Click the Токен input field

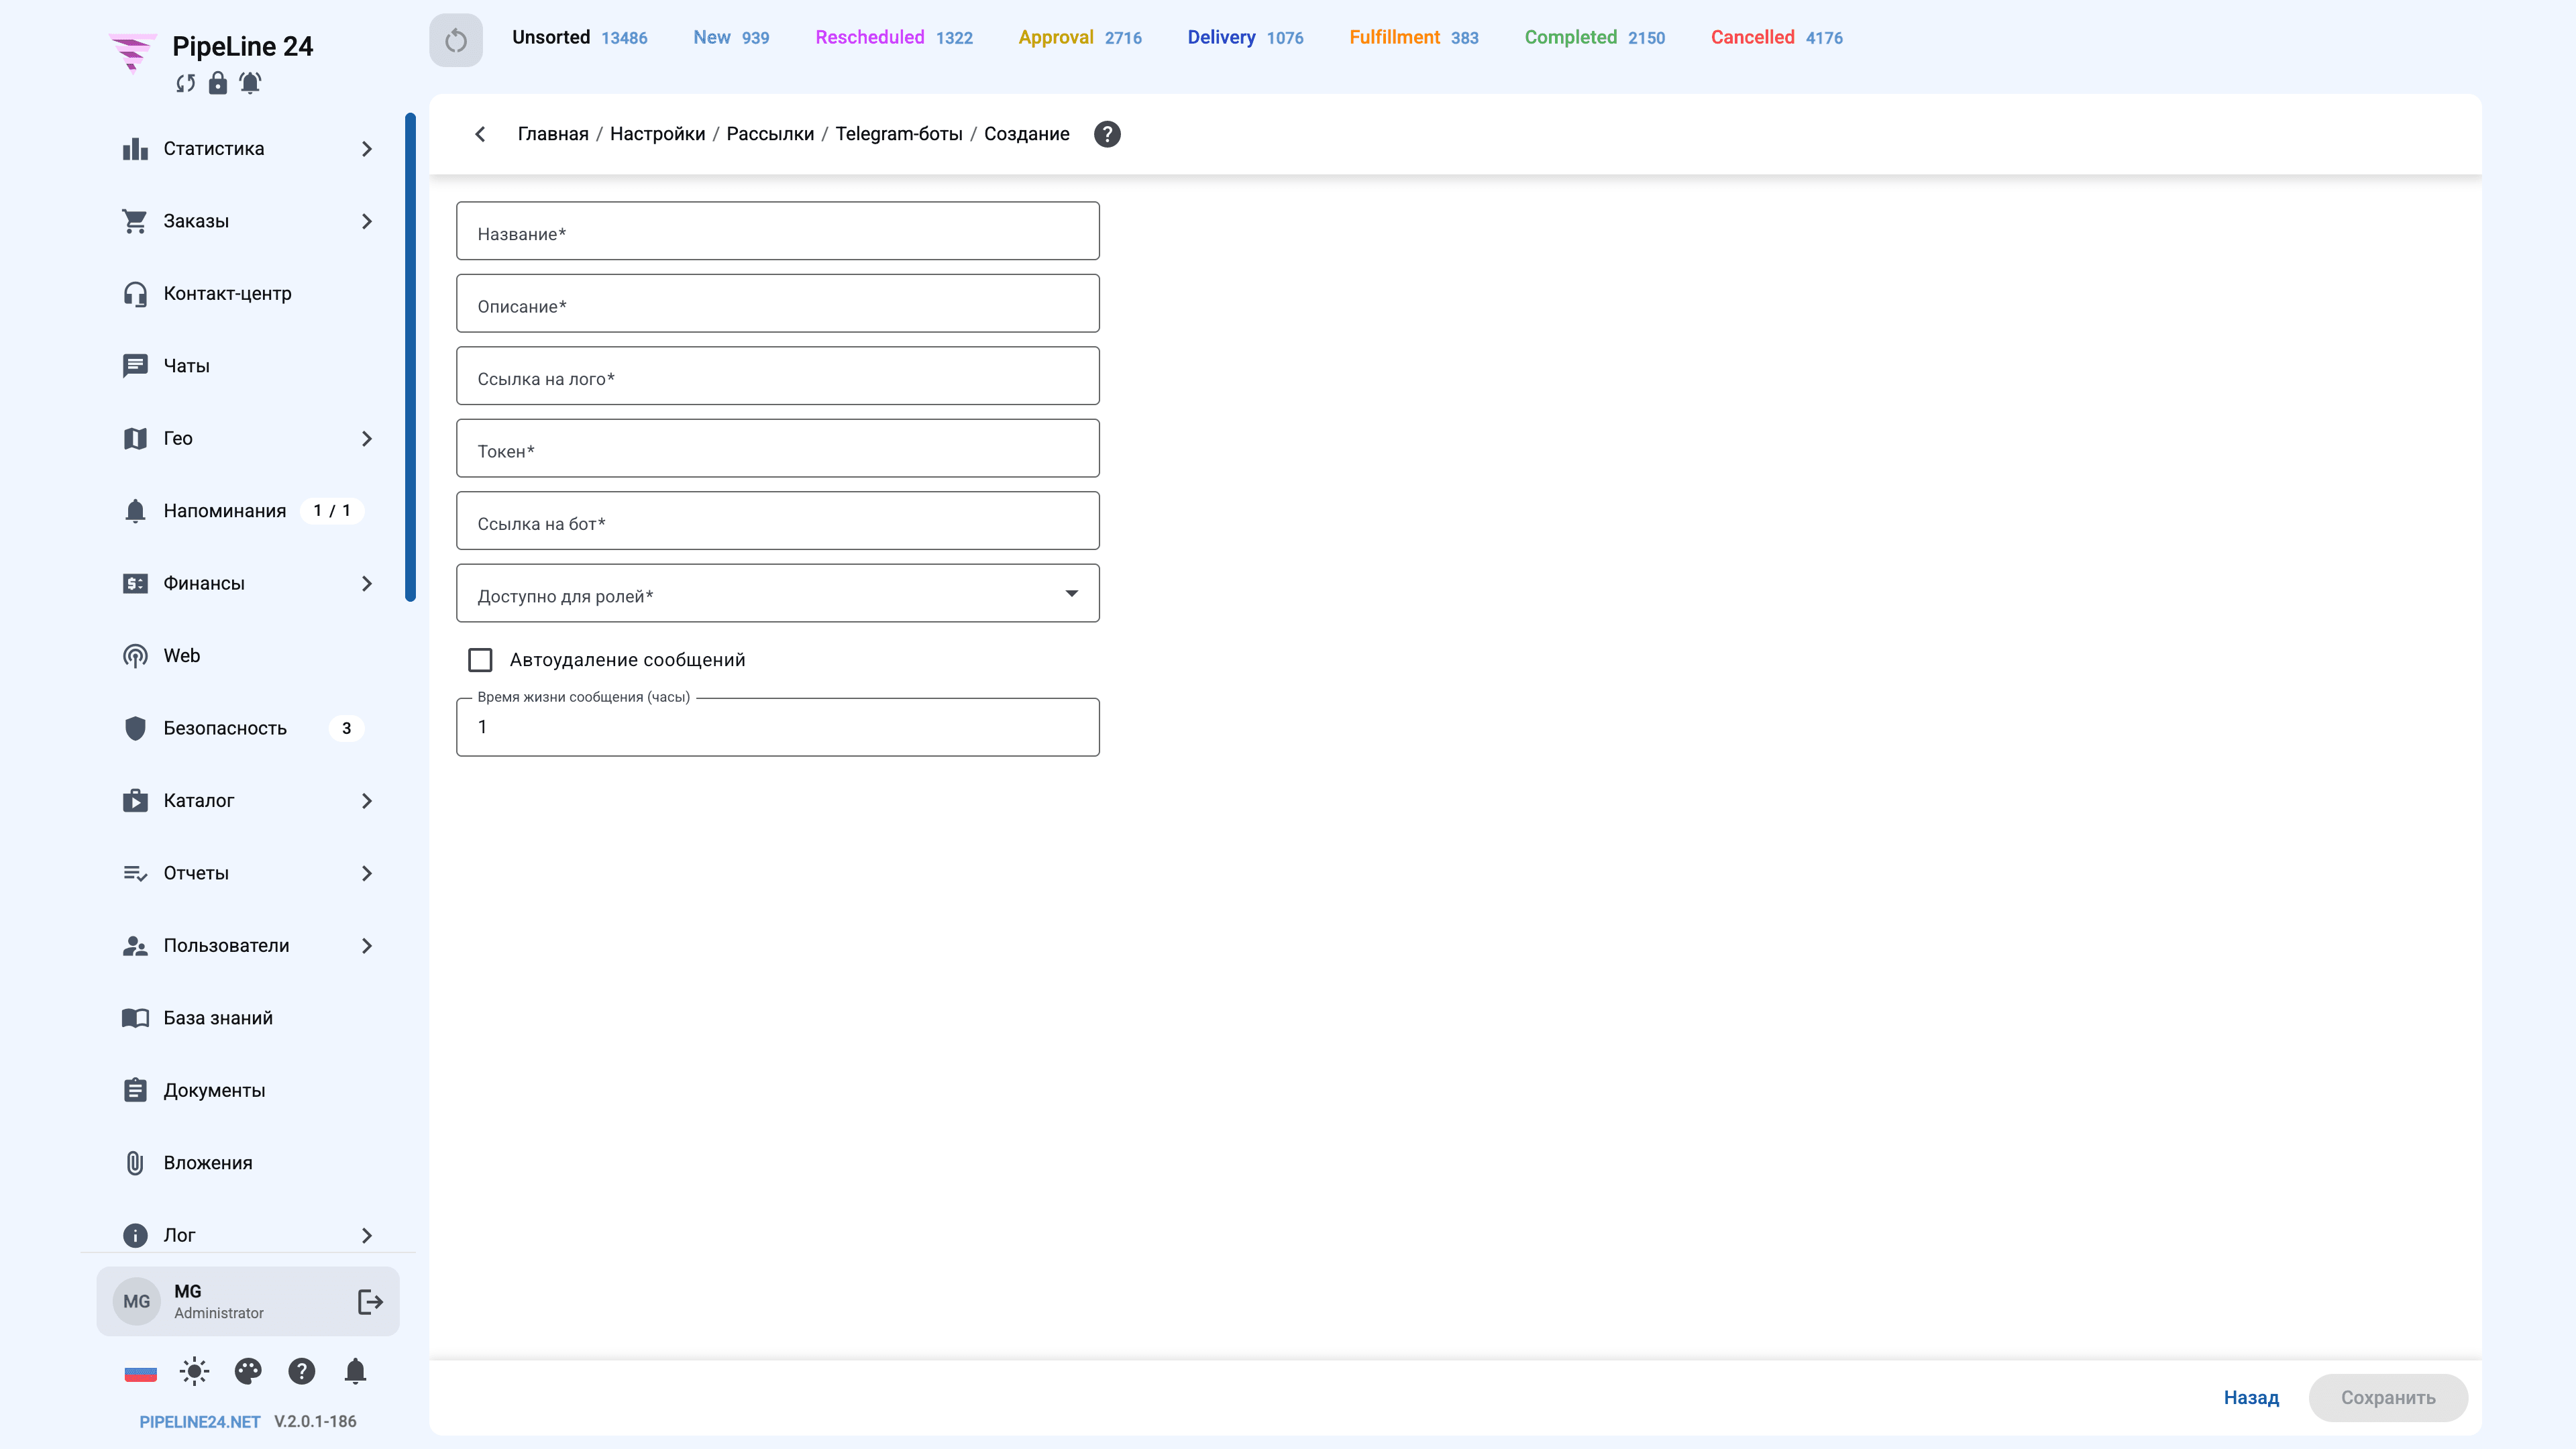coord(778,448)
